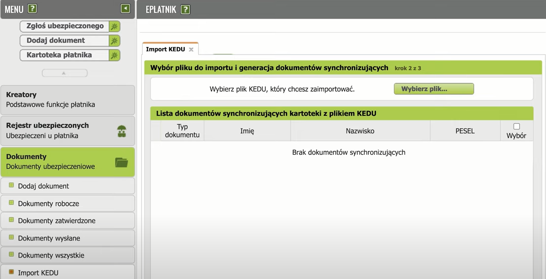Click 'Wybierz plik KEDU, który chcesz zaimportować.' text
This screenshot has height=279, width=546.
tap(282, 89)
